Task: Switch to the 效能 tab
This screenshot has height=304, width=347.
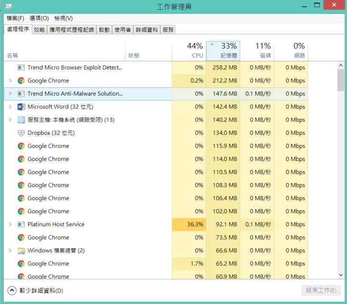Action: (39, 30)
